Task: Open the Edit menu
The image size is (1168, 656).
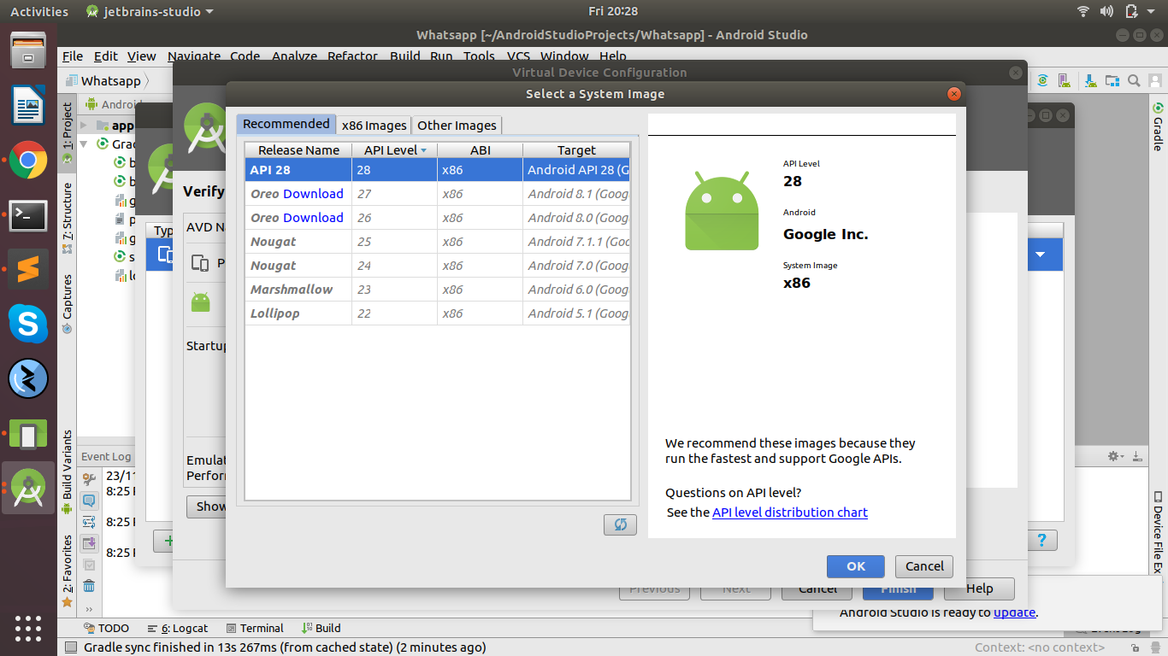Action: tap(106, 56)
